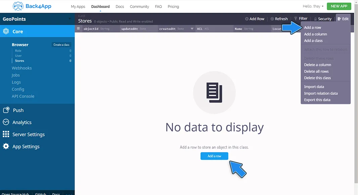Viewport: 358px width, 195px height.
Task: Click the Refresh circular icon
Action: [272, 19]
